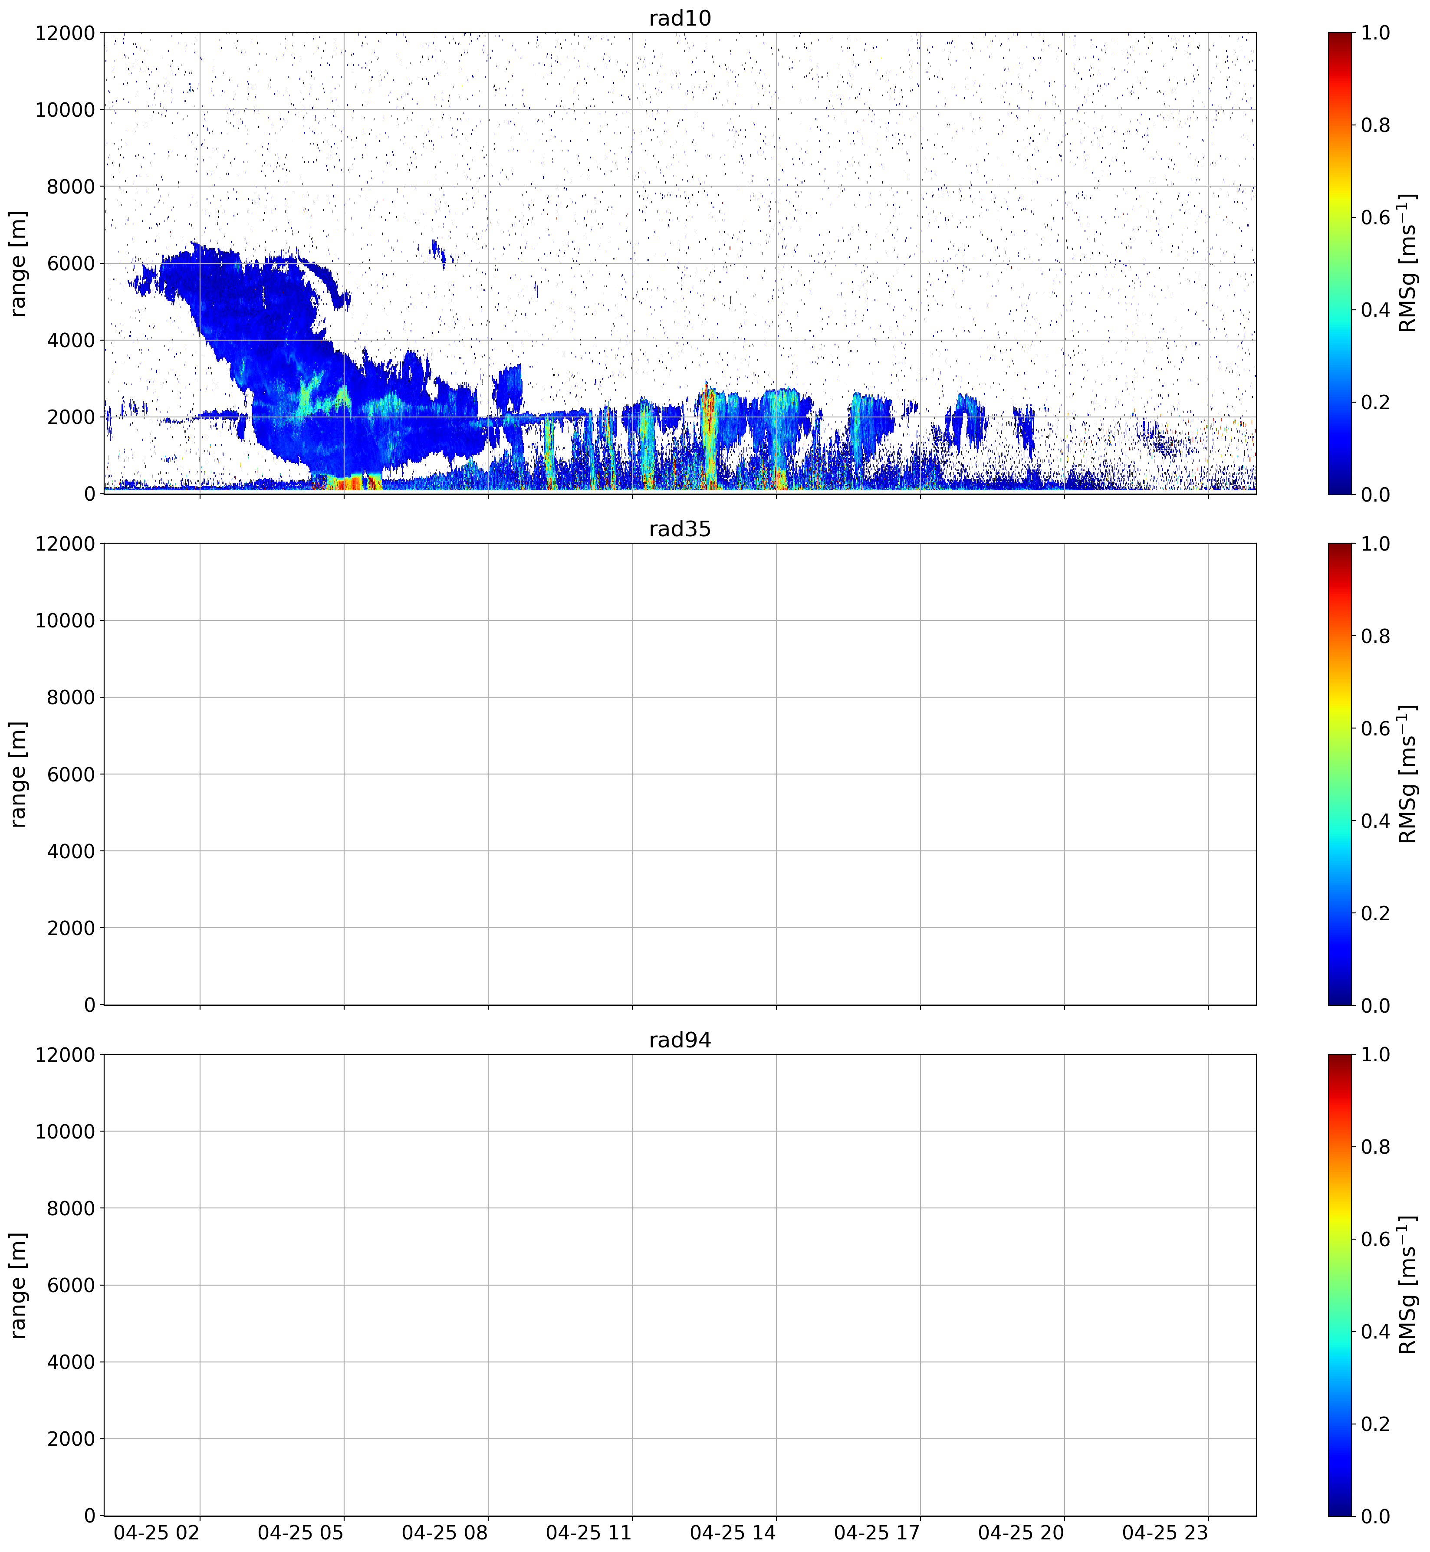Click the x-axis tick label 04-25 02

157,1532
